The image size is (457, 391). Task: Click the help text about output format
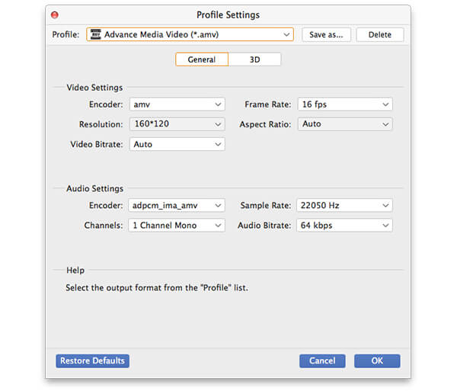pos(157,288)
